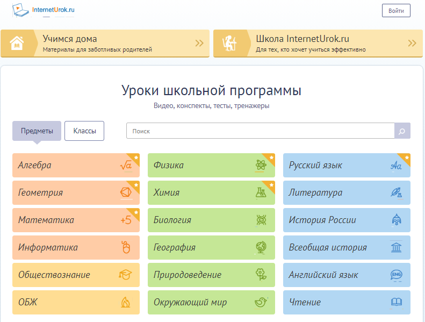Open the Геометрия subject
The image size is (425, 322).
pos(76,192)
